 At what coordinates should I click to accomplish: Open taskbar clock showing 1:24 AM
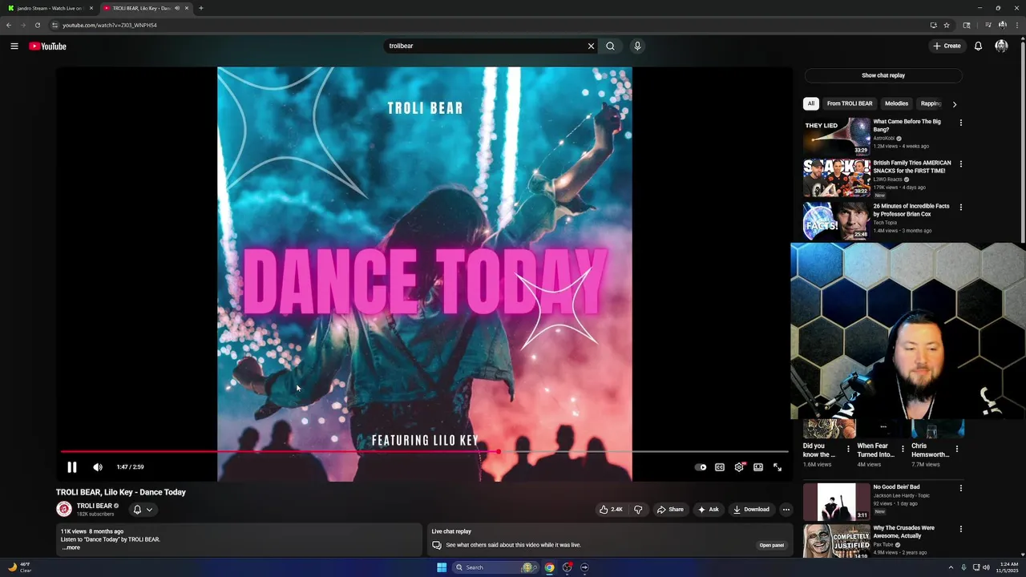point(1007,567)
